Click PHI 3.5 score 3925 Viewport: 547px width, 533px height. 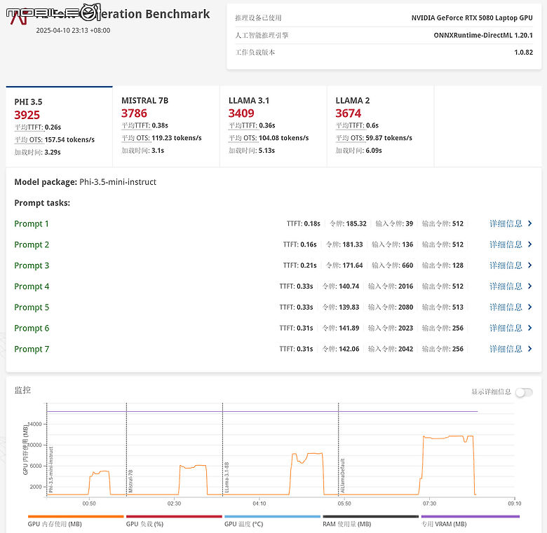pos(27,115)
